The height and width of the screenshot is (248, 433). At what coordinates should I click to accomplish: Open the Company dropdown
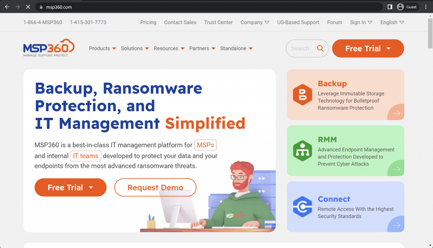coord(255,22)
